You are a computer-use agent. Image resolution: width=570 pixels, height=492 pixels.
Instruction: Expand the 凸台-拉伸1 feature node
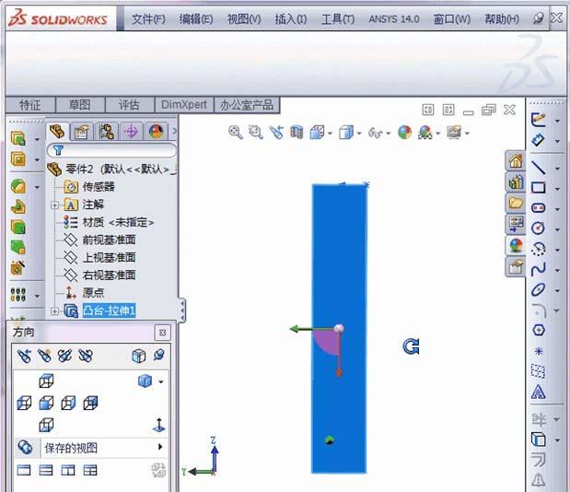click(x=54, y=311)
